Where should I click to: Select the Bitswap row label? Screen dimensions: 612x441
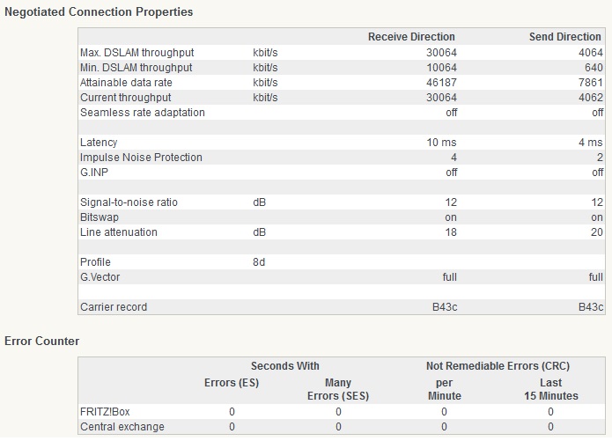click(x=99, y=217)
